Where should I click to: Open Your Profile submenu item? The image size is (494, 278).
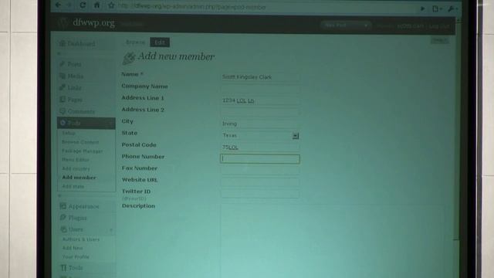(x=76, y=257)
